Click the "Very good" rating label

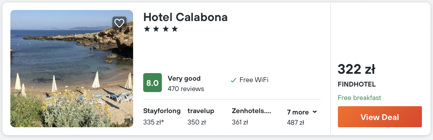click(x=184, y=79)
